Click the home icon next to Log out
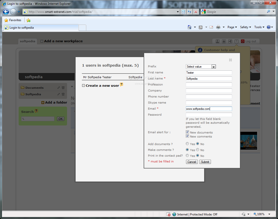This screenshot has height=219, width=278. click(x=224, y=41)
